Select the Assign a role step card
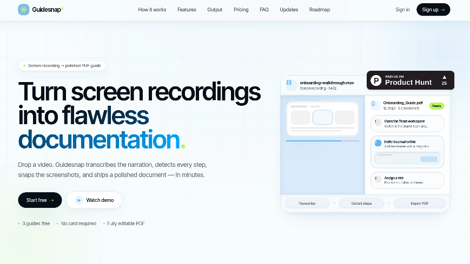Viewport: 470px width, 264px height. click(x=407, y=180)
